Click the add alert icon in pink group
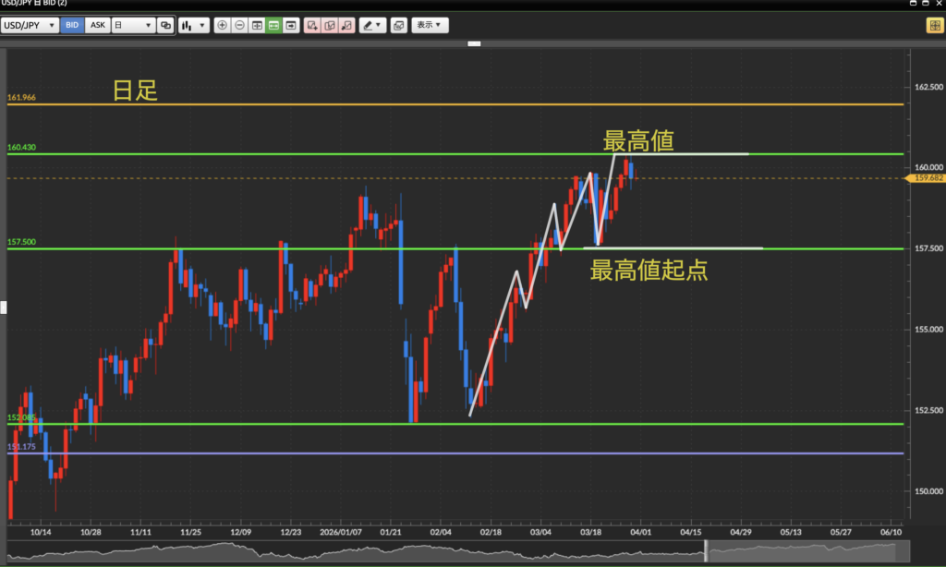This screenshot has width=946, height=567. coord(312,26)
